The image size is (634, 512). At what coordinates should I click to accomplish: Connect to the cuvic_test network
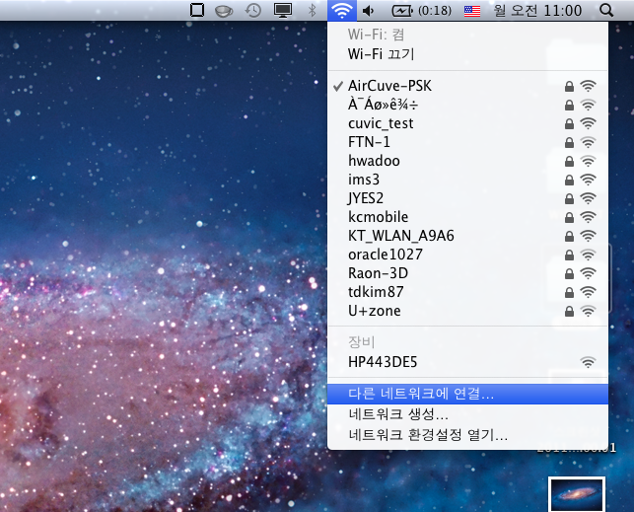click(x=381, y=123)
